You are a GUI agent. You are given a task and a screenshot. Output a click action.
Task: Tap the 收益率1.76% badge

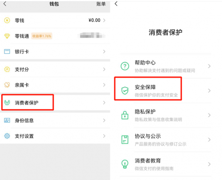click(41, 36)
